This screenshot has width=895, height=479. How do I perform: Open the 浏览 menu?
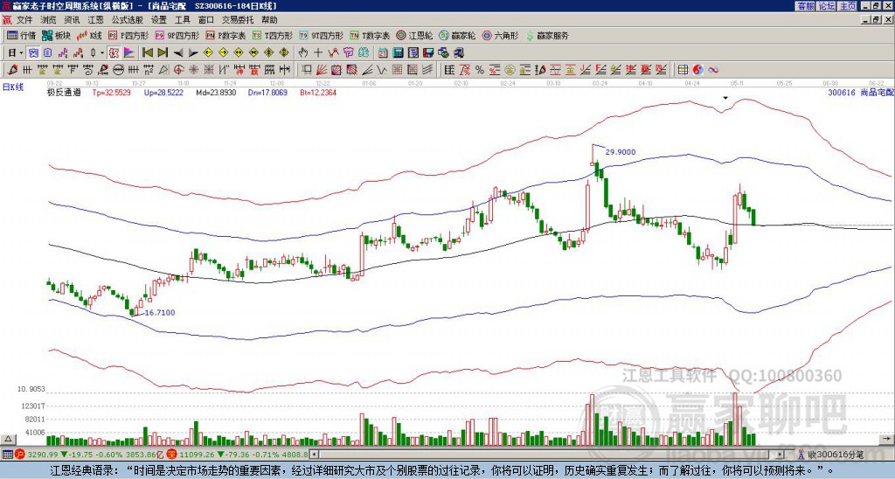(x=49, y=20)
